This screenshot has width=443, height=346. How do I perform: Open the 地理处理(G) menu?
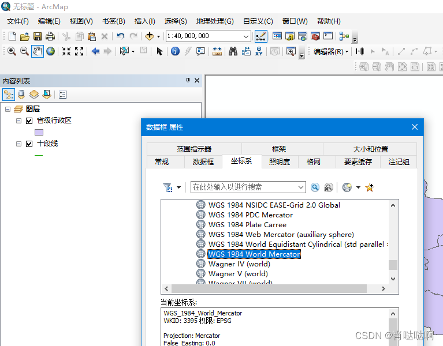[x=215, y=21]
